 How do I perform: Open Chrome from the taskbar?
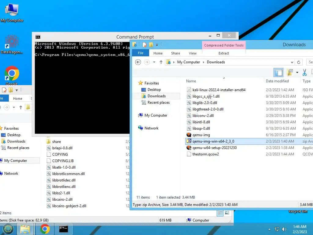tap(45, 229)
